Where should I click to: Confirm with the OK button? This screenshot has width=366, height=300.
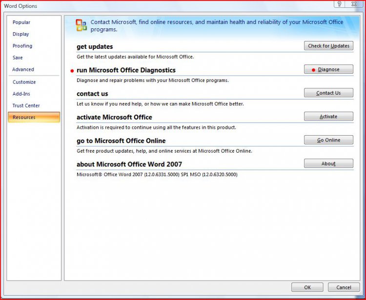[x=307, y=287]
